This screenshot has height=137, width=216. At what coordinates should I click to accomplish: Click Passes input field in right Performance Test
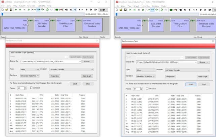[137, 89]
